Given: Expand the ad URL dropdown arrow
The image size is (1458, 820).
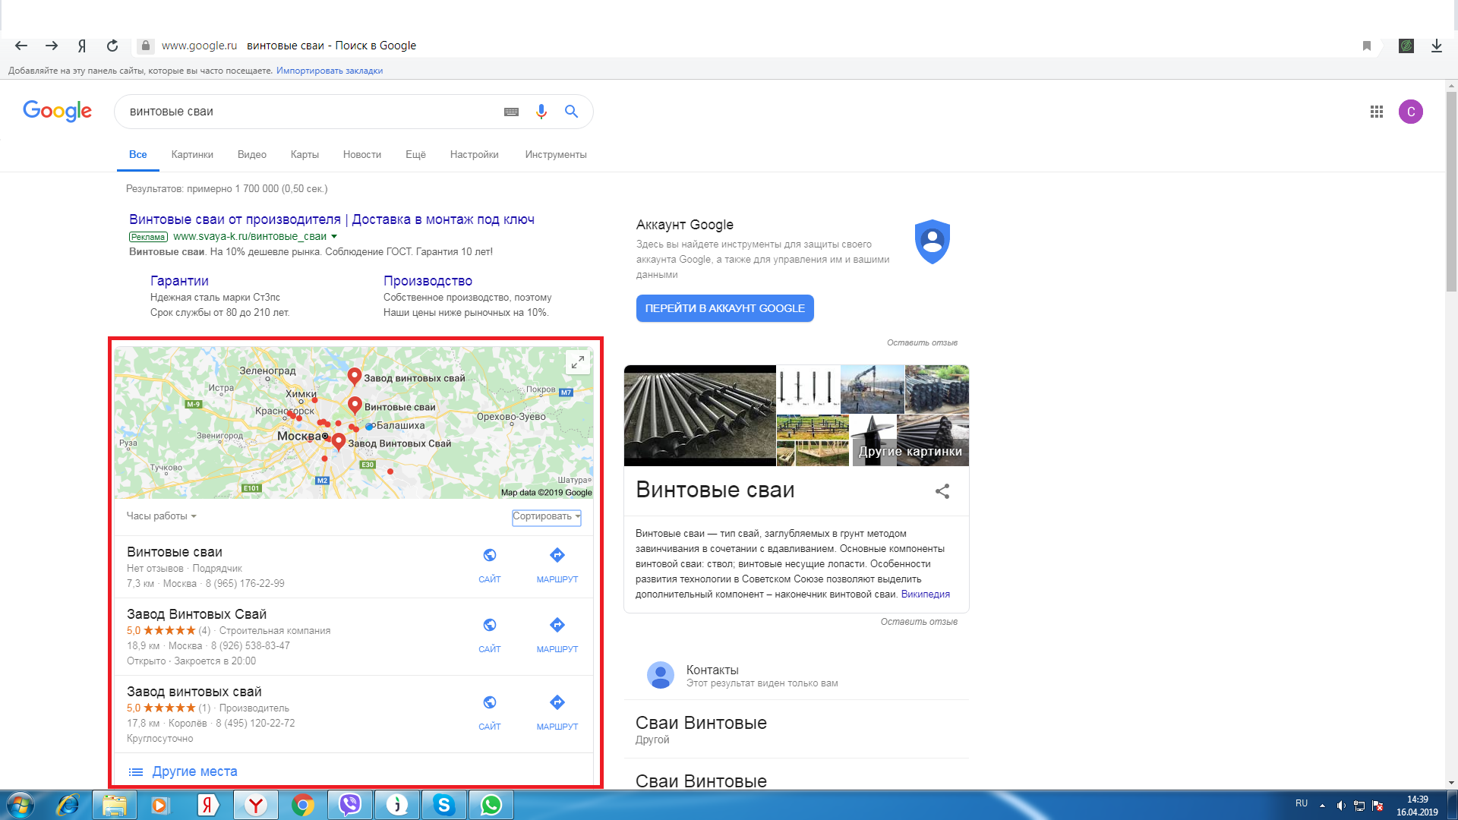Looking at the screenshot, I should [x=334, y=237].
